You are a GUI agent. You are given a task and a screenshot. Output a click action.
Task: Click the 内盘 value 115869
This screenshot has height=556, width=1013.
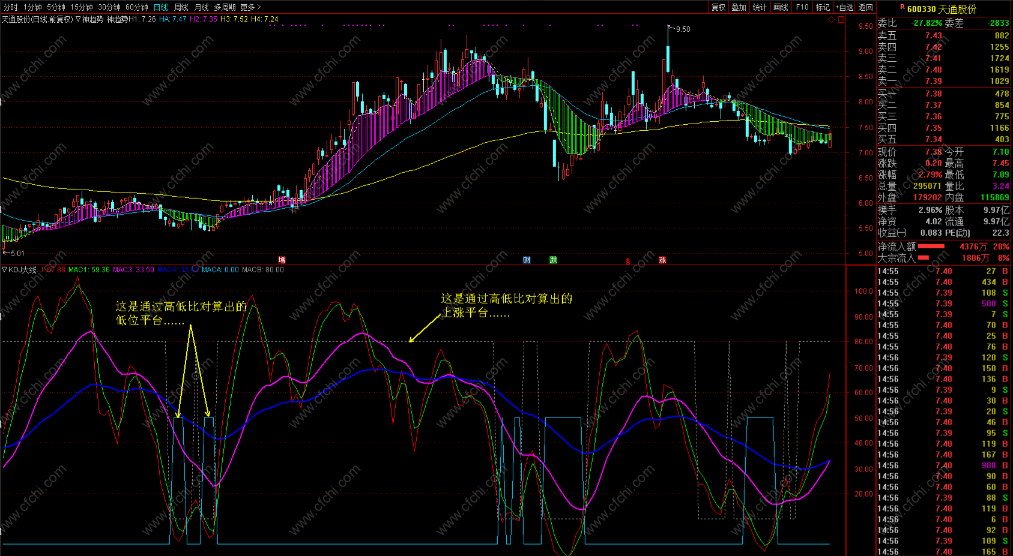pyautogui.click(x=994, y=197)
